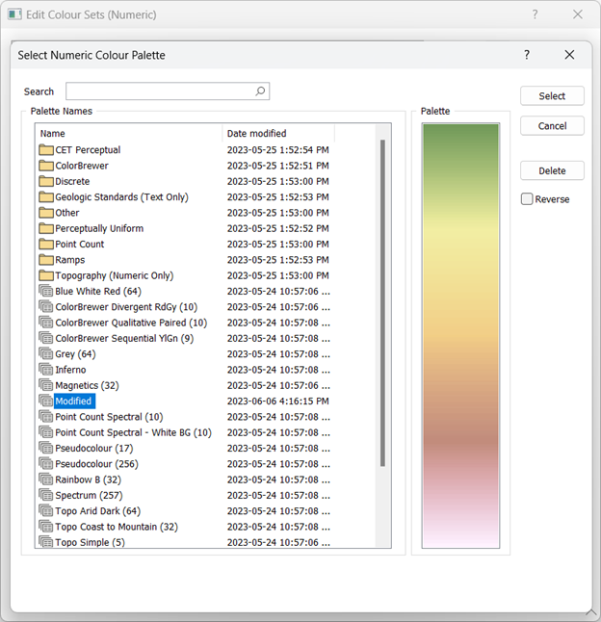The height and width of the screenshot is (622, 601).
Task: Click the ColorBrewer folder icon
Action: pyautogui.click(x=45, y=166)
